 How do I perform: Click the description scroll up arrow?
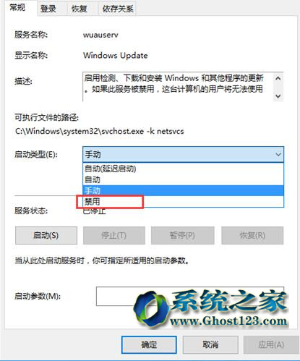[278, 78]
